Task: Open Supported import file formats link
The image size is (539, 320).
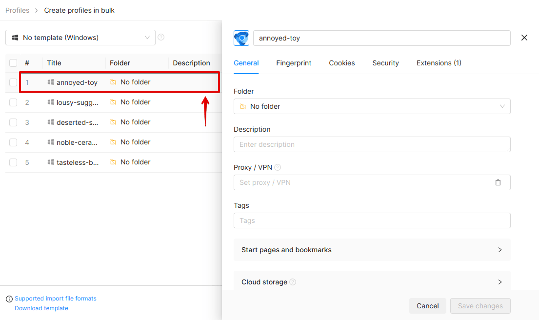Action: click(x=55, y=299)
